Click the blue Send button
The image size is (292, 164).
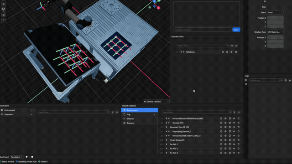236,30
